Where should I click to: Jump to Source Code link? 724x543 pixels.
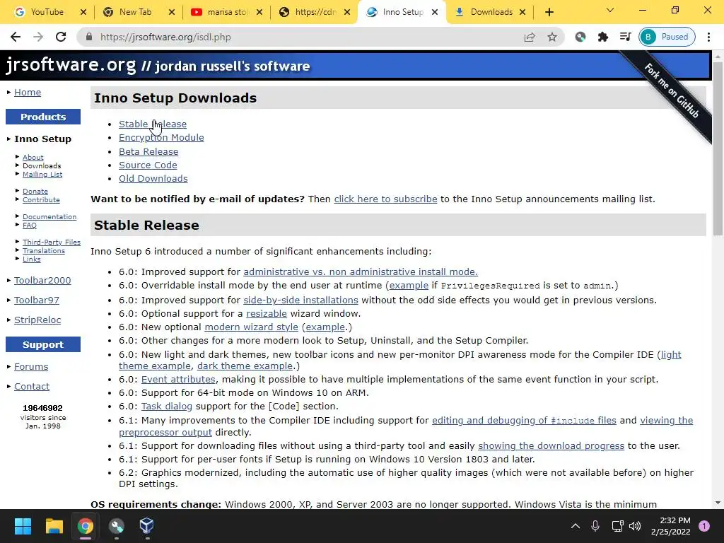point(148,165)
